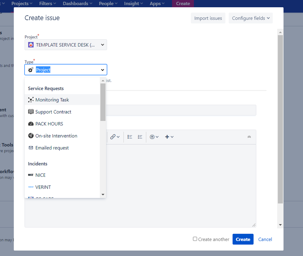Collapse the editor toolbar
Image resolution: width=303 pixels, height=256 pixels.
(x=249, y=137)
